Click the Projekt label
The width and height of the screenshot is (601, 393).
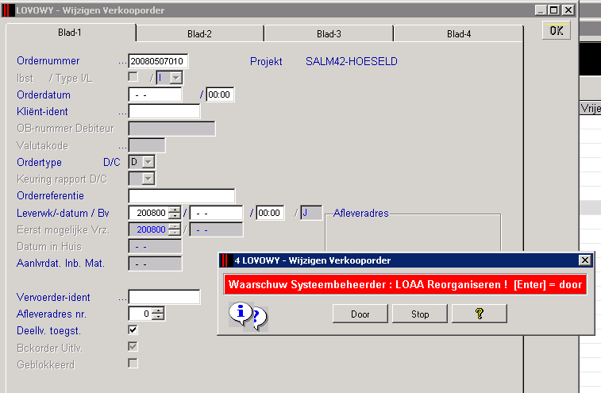[x=266, y=61]
